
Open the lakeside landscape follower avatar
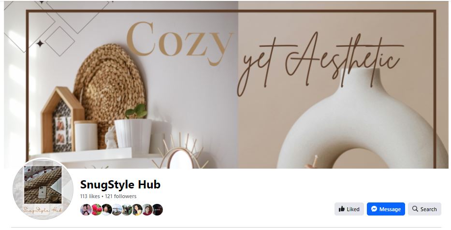117,210
